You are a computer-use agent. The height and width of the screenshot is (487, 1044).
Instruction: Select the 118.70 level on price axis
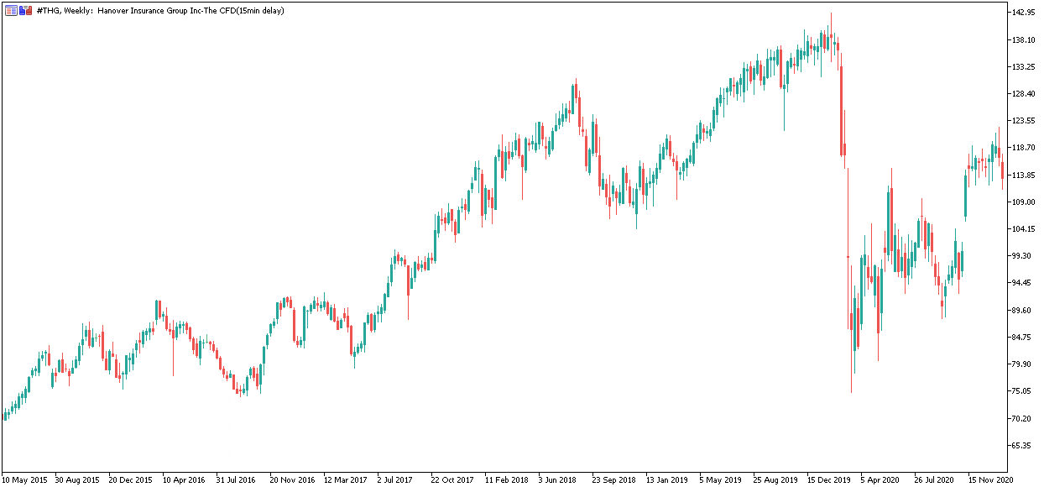tap(1022, 148)
